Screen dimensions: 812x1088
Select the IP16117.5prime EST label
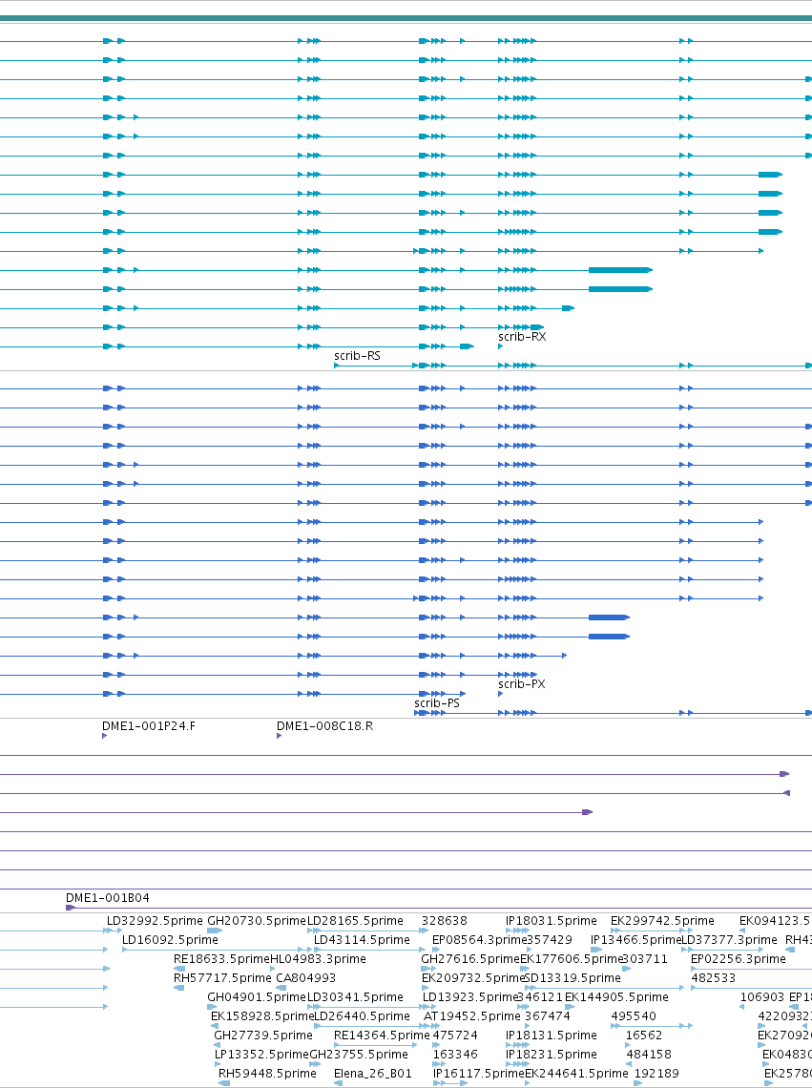click(478, 1074)
